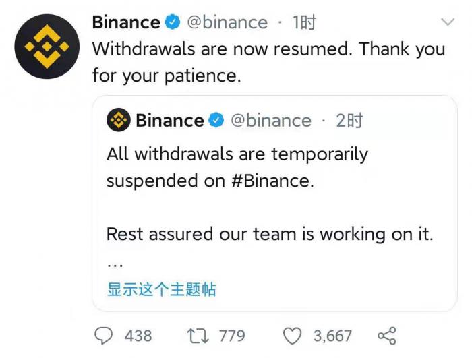
Task: Click the 1时 timestamp of the tweet
Action: pos(304,22)
